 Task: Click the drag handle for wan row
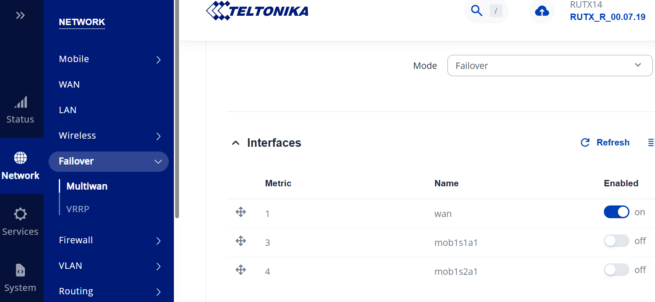[241, 212]
